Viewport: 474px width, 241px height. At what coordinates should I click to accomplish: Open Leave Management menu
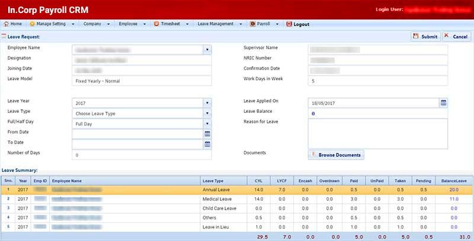[x=215, y=24]
